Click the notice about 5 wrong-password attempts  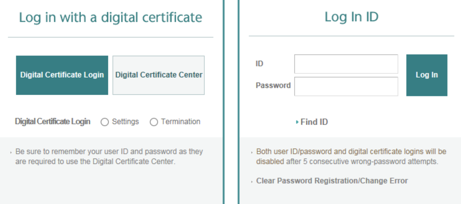pyautogui.click(x=351, y=156)
